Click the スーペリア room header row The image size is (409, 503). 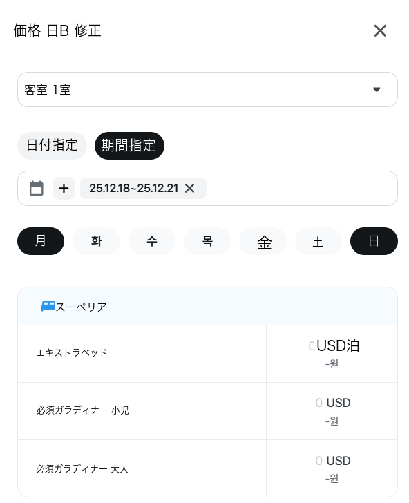tap(207, 306)
